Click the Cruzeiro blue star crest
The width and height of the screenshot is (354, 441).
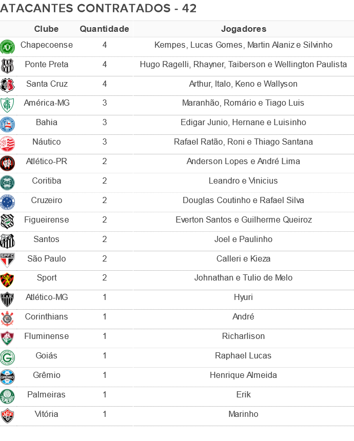point(7,202)
